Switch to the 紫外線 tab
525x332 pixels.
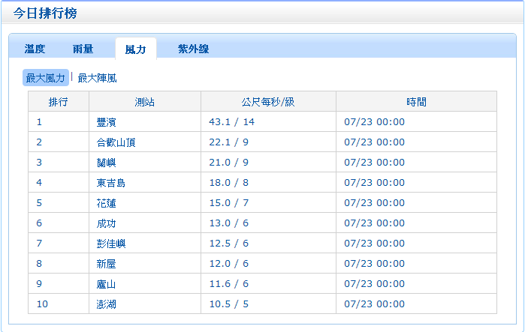point(193,49)
